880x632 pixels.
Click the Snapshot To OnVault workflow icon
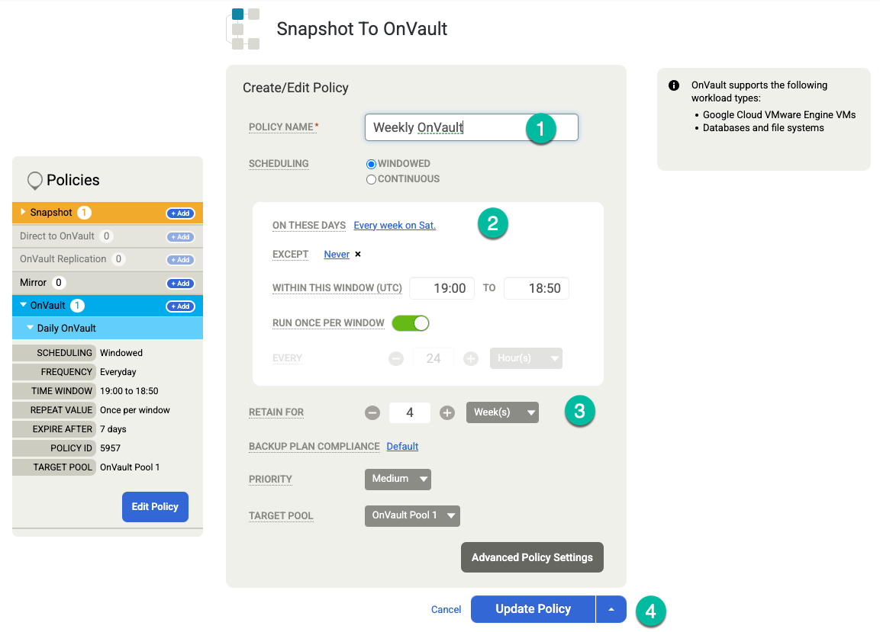(244, 28)
